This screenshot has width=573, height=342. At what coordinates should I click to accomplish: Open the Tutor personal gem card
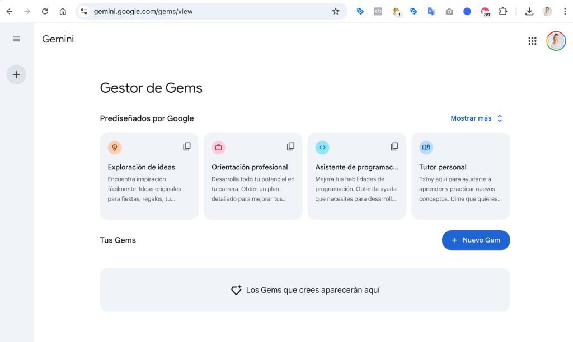461,176
